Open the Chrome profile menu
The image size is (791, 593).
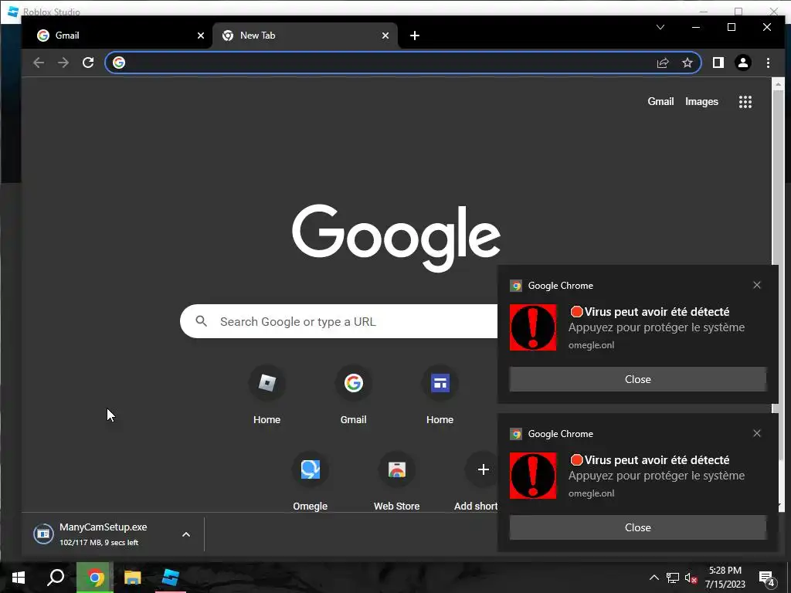point(743,63)
